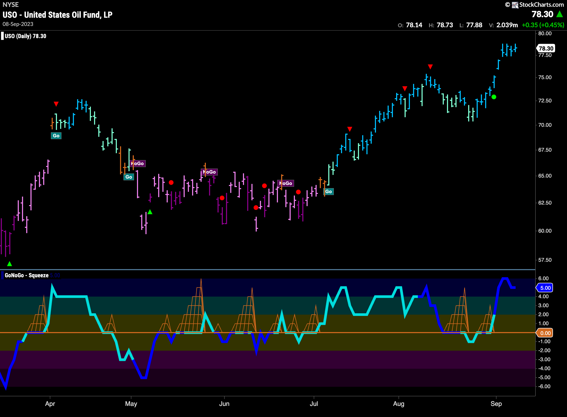The height and width of the screenshot is (417, 567).
Task: Click the green up-triangle marker at March low
Action: 10,264
